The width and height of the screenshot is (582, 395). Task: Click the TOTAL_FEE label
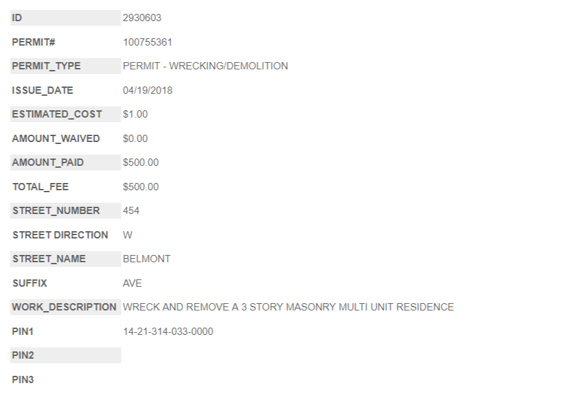40,187
